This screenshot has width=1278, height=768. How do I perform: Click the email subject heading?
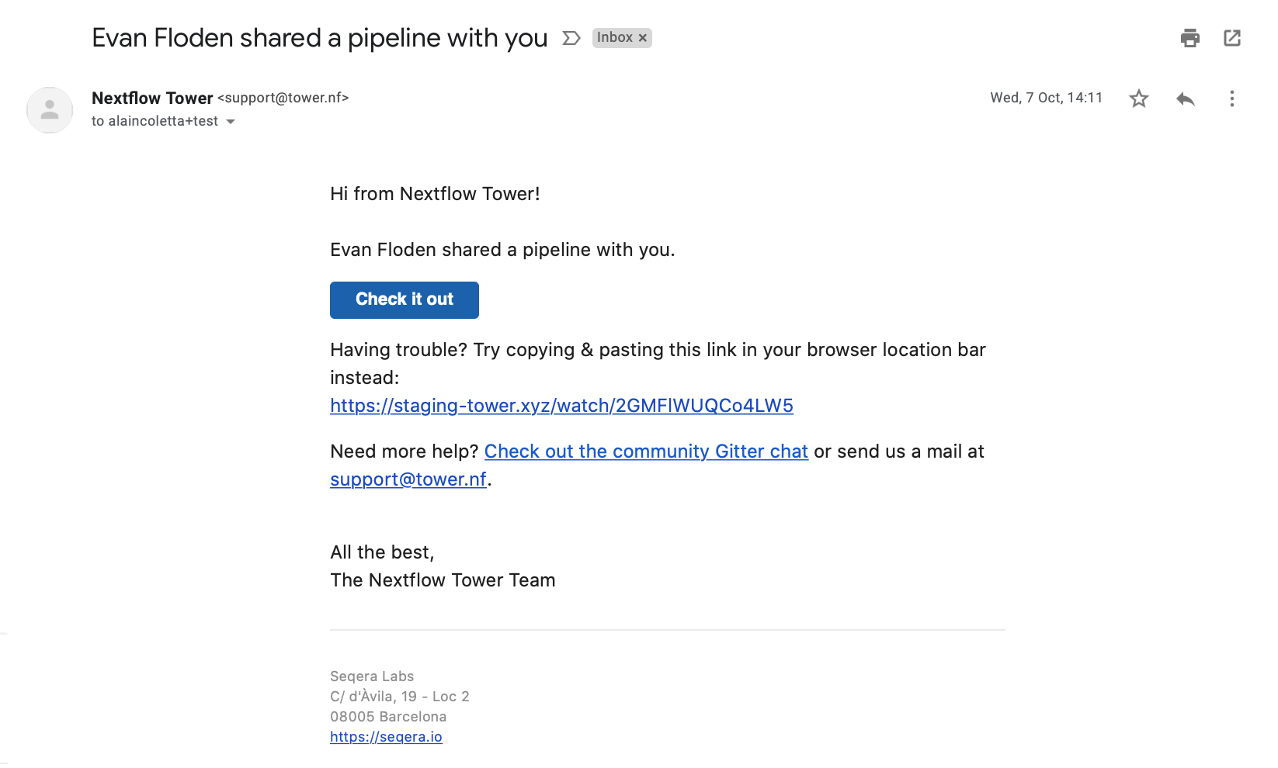tap(320, 38)
